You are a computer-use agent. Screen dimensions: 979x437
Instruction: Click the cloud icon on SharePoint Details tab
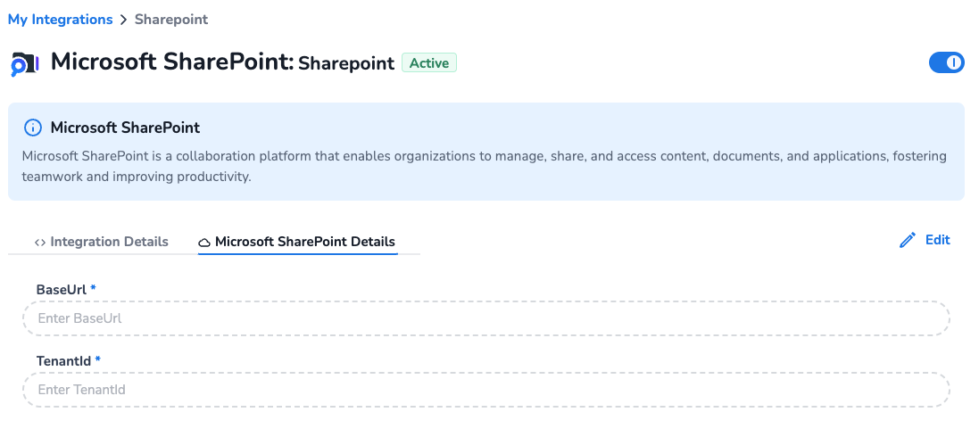[x=204, y=242]
